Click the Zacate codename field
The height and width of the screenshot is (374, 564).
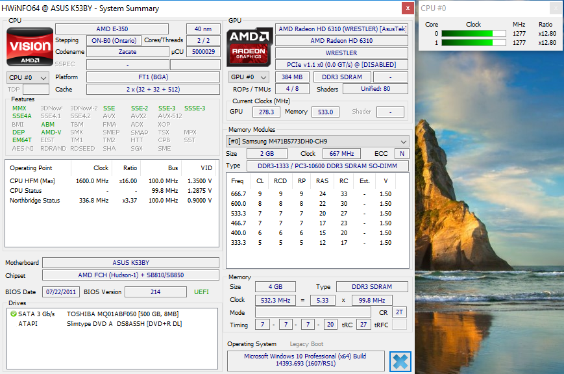pyautogui.click(x=128, y=52)
